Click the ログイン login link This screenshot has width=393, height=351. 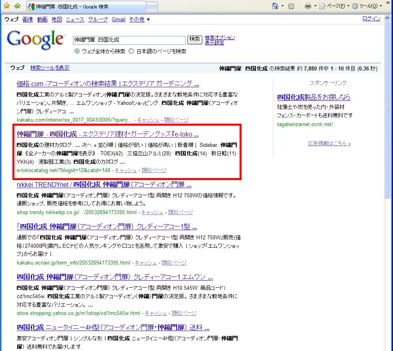coord(371,19)
